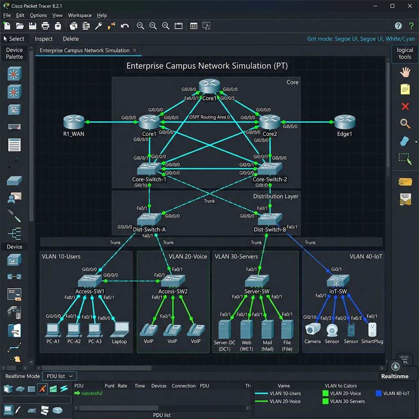Screen dimensions: 419x419
Task: Open the View menu
Action: tap(57, 15)
